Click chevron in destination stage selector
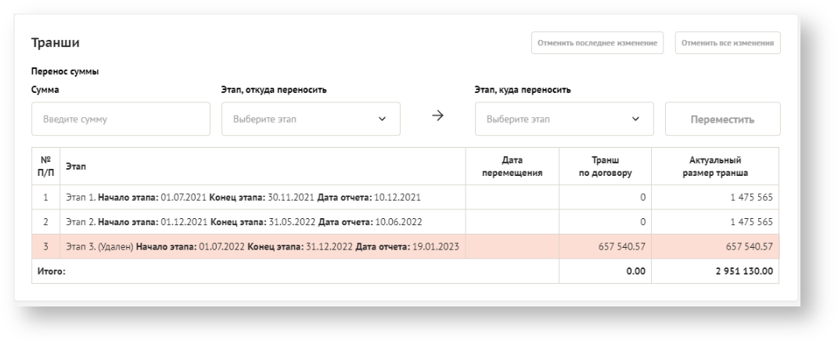 click(635, 120)
